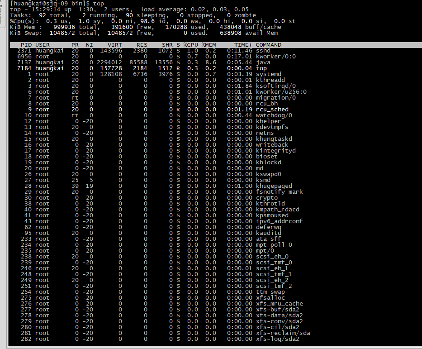Click the bioset command entry
The image size is (422, 349).
[x=266, y=157]
